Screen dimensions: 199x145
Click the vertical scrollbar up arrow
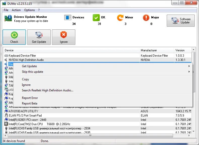193,50
